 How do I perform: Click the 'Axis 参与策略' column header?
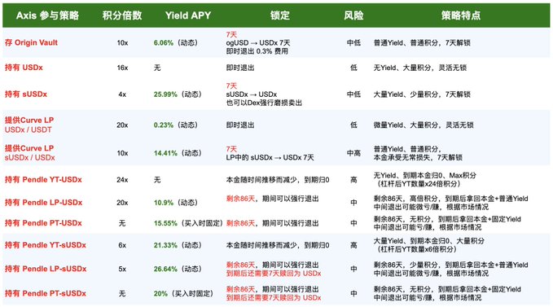coord(47,15)
